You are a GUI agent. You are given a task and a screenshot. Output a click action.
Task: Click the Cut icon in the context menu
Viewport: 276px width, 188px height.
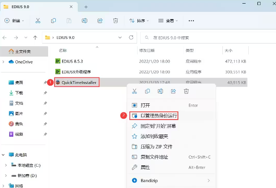134,91
